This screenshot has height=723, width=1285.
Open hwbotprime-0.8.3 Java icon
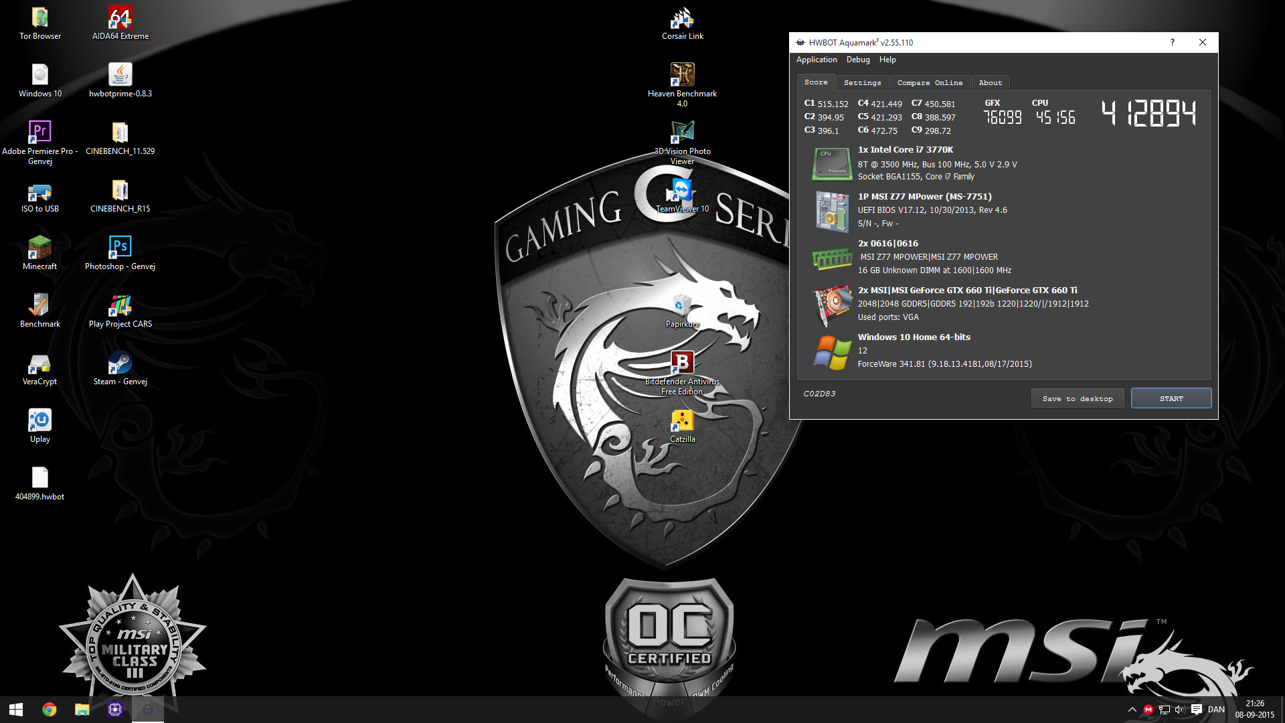point(120,81)
